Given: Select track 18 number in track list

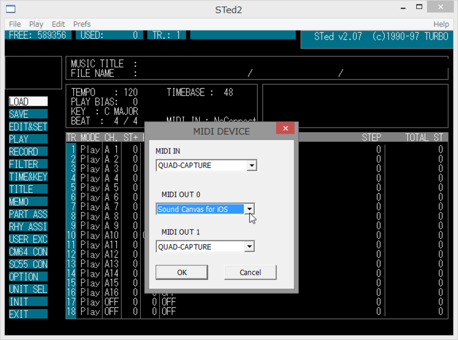Looking at the screenshot, I should click(72, 311).
